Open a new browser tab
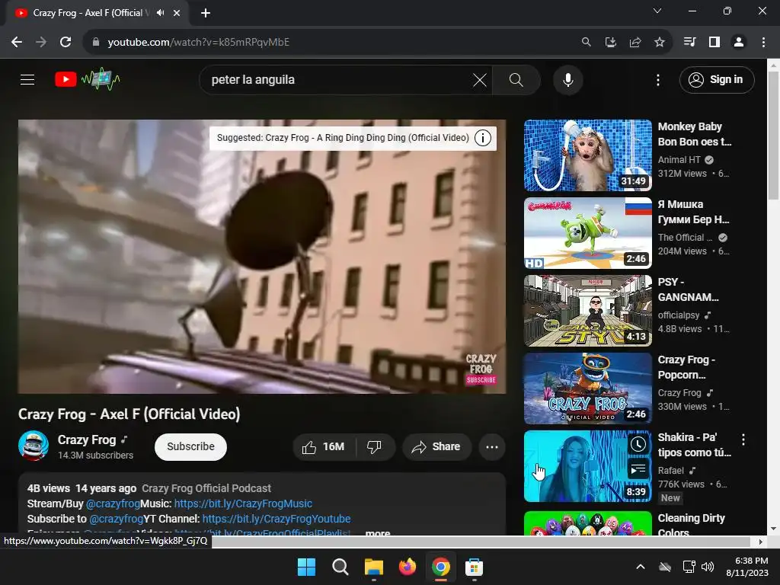780x585 pixels. click(x=206, y=13)
